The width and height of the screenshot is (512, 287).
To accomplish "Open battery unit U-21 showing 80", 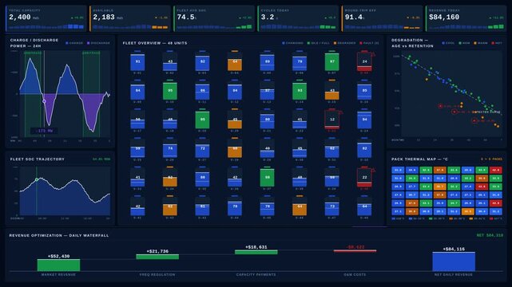I will click(x=267, y=120).
